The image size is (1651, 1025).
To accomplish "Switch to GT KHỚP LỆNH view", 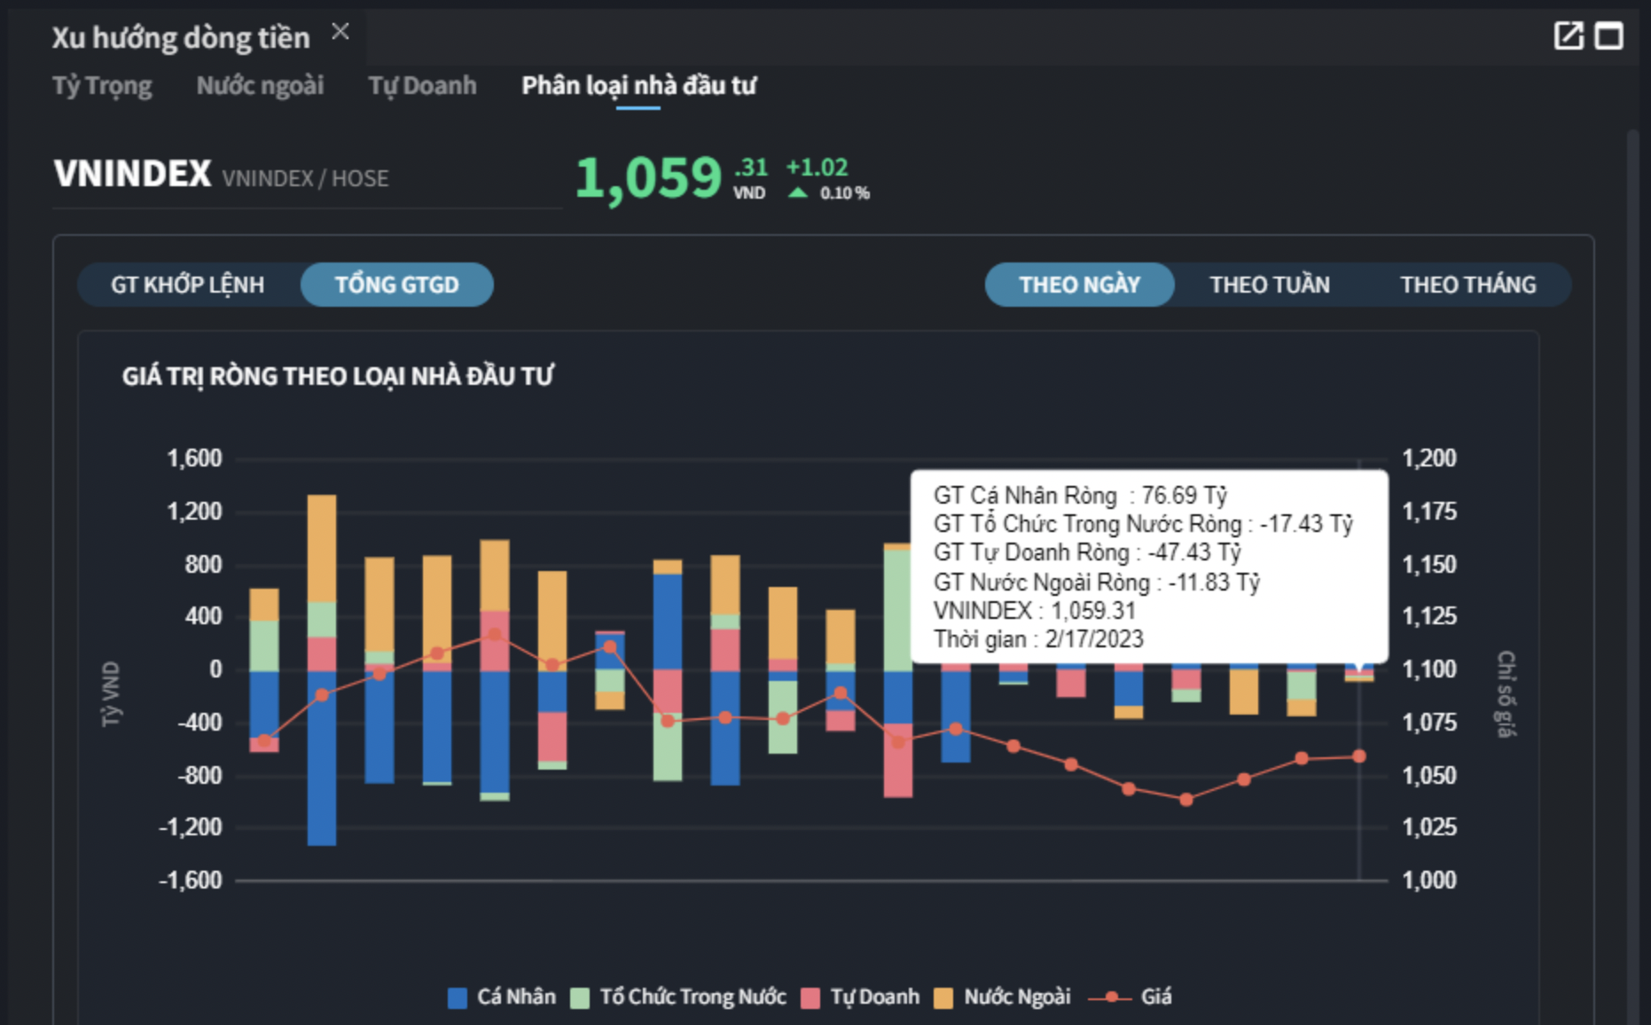I will coord(187,285).
